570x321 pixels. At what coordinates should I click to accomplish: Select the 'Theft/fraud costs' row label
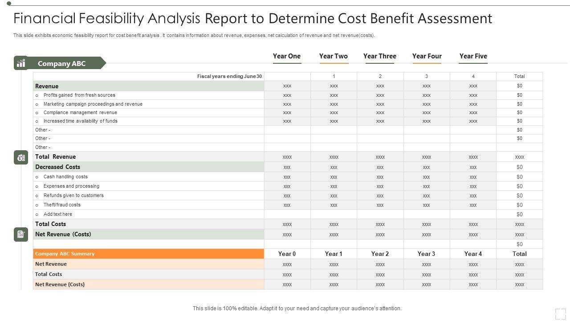coord(62,205)
